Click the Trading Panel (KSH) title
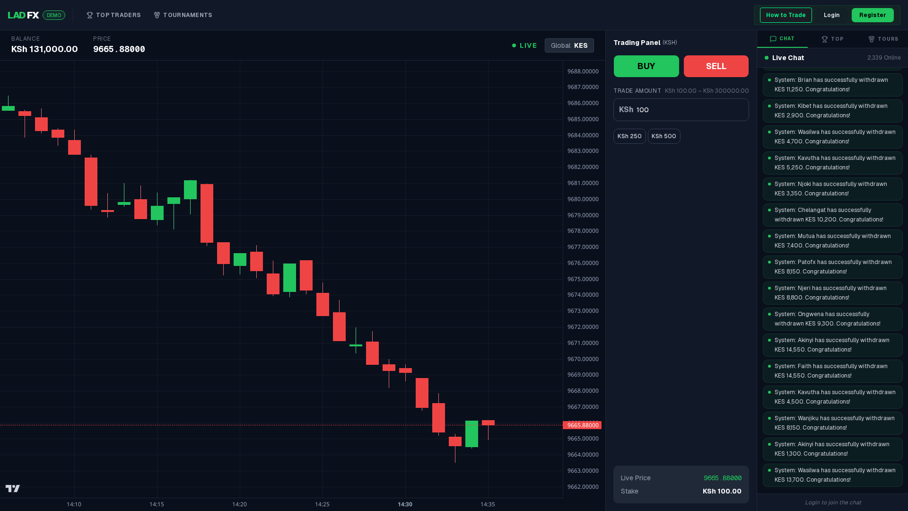908x511 pixels. tap(645, 43)
